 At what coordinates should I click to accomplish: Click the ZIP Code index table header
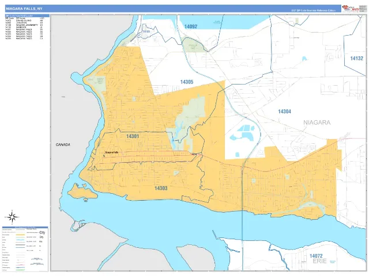(27, 16)
